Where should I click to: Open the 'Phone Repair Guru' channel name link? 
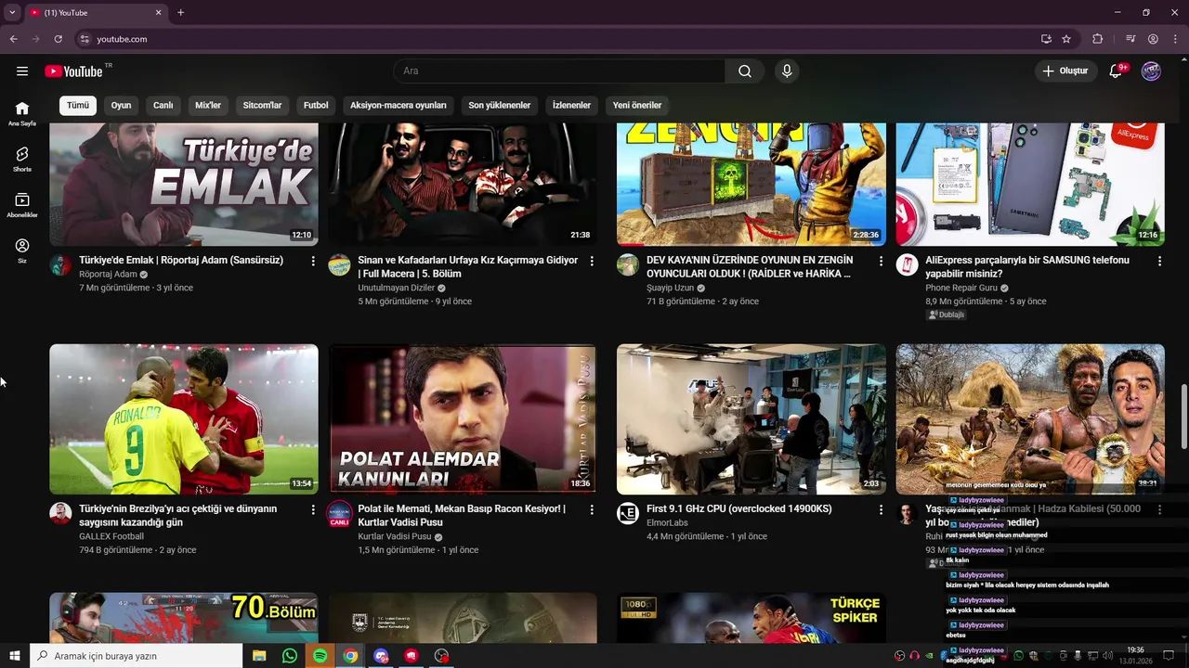point(962,288)
